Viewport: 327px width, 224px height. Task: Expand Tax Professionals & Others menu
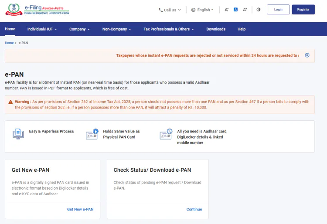coord(168,29)
